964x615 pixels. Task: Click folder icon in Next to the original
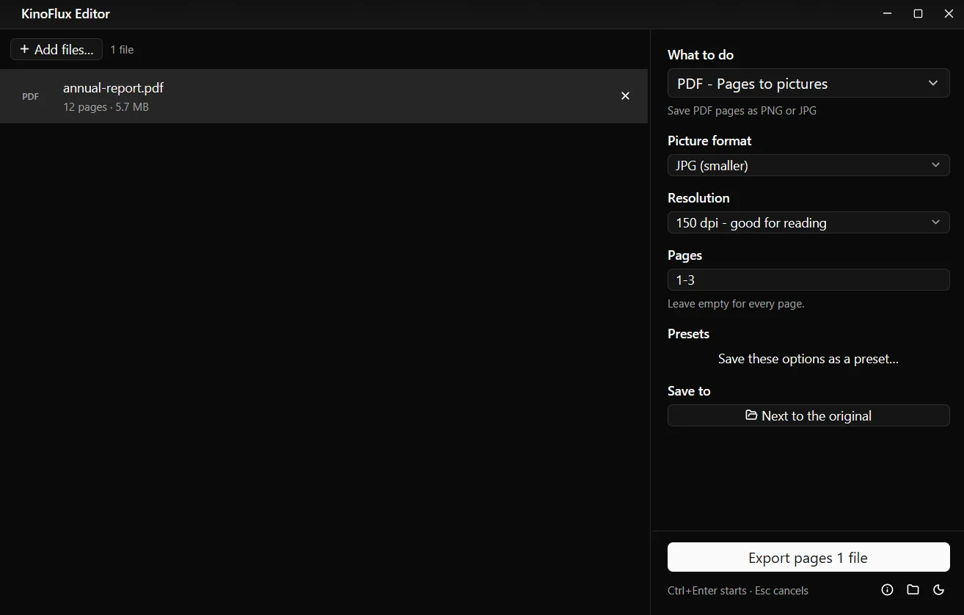[x=751, y=415]
